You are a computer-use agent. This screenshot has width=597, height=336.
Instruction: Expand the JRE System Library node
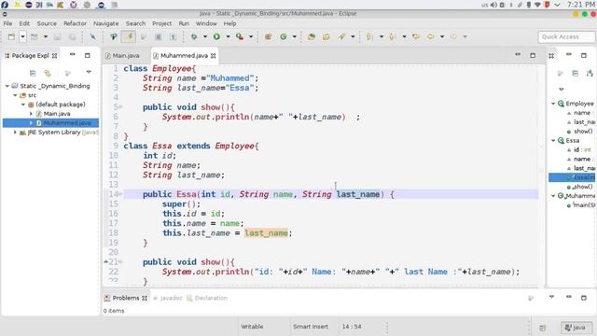coord(15,133)
